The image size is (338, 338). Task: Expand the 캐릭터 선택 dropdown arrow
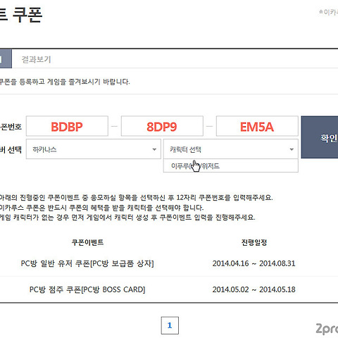292,149
